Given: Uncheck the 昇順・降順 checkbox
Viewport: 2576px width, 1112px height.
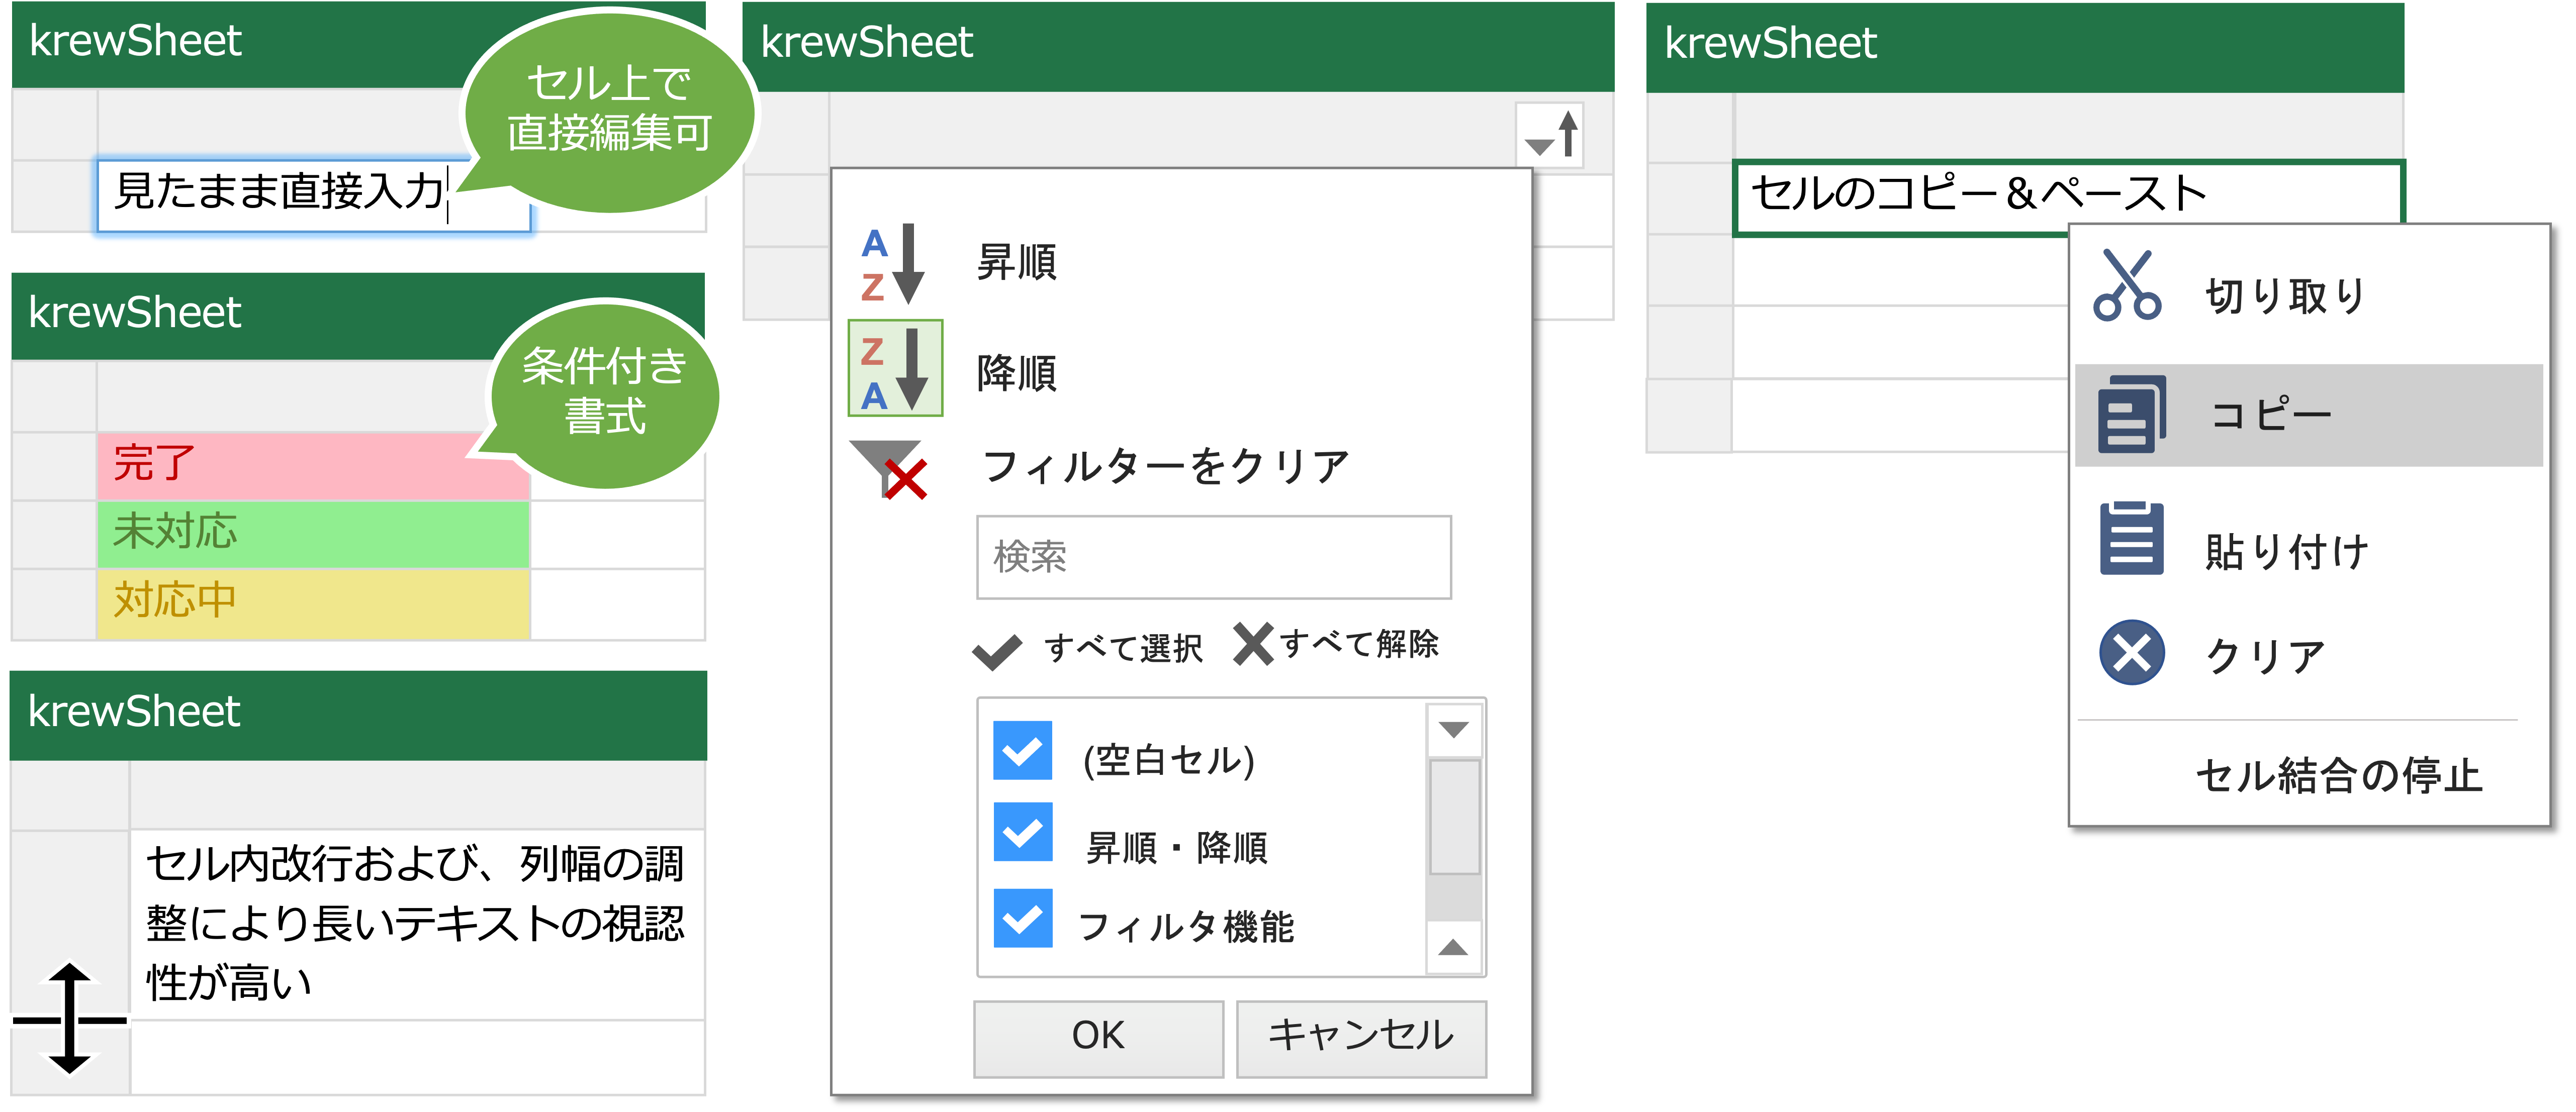Looking at the screenshot, I should click(1022, 832).
